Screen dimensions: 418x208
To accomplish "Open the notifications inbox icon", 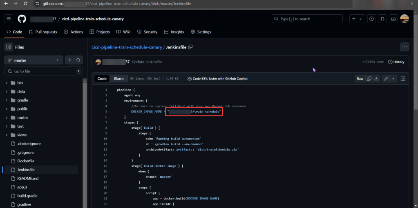I will 393,19.
